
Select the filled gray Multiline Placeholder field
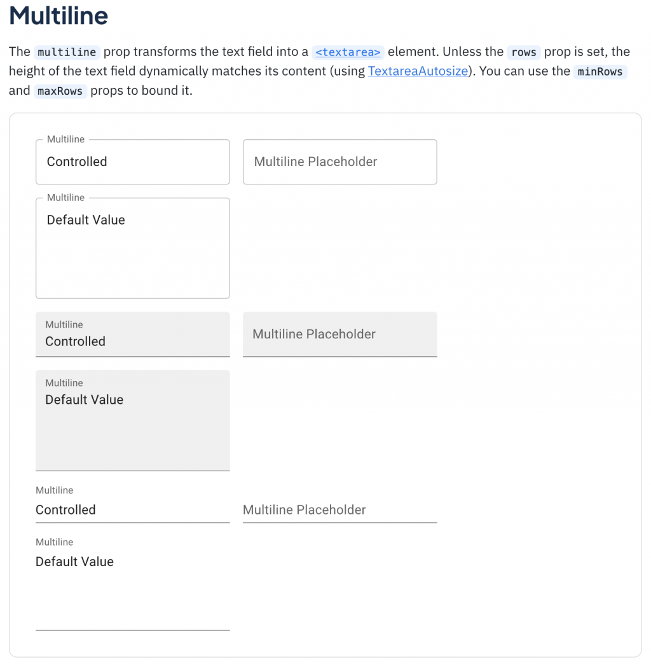point(339,335)
